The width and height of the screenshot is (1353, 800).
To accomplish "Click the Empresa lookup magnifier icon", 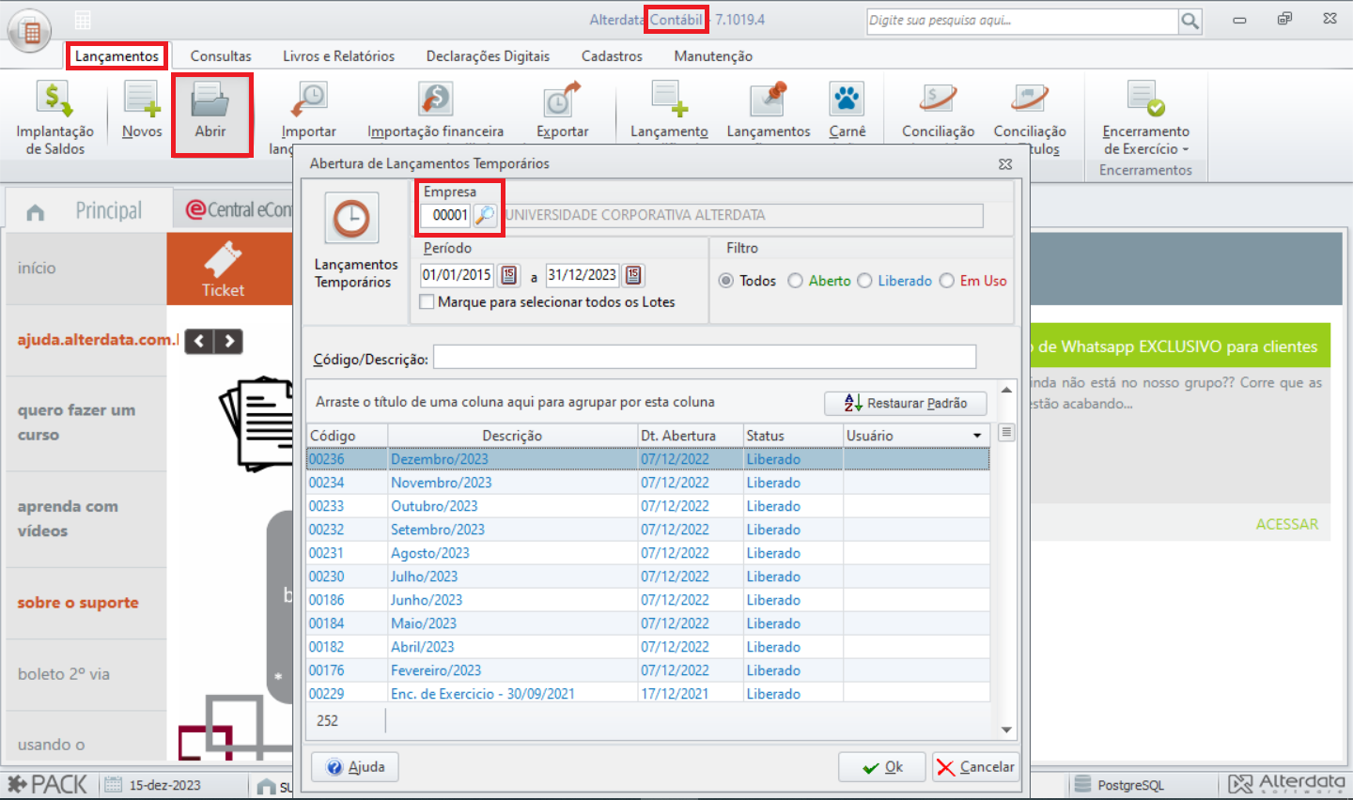I will (484, 215).
